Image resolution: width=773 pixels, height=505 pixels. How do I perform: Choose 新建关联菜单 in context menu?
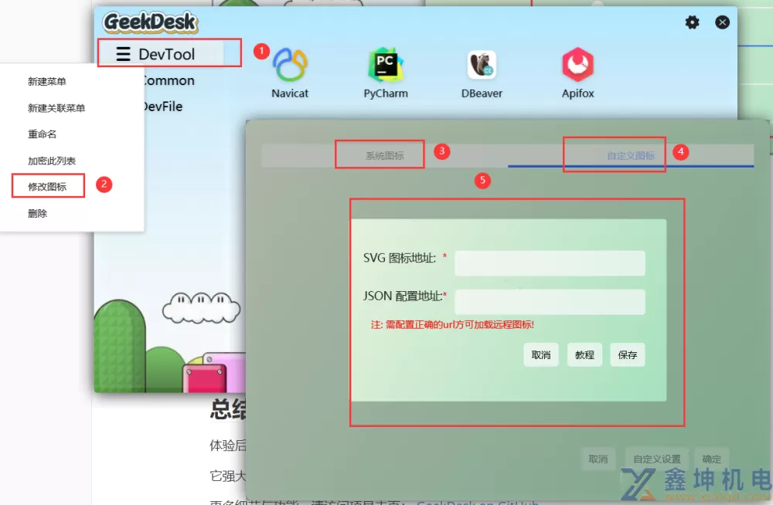[56, 108]
